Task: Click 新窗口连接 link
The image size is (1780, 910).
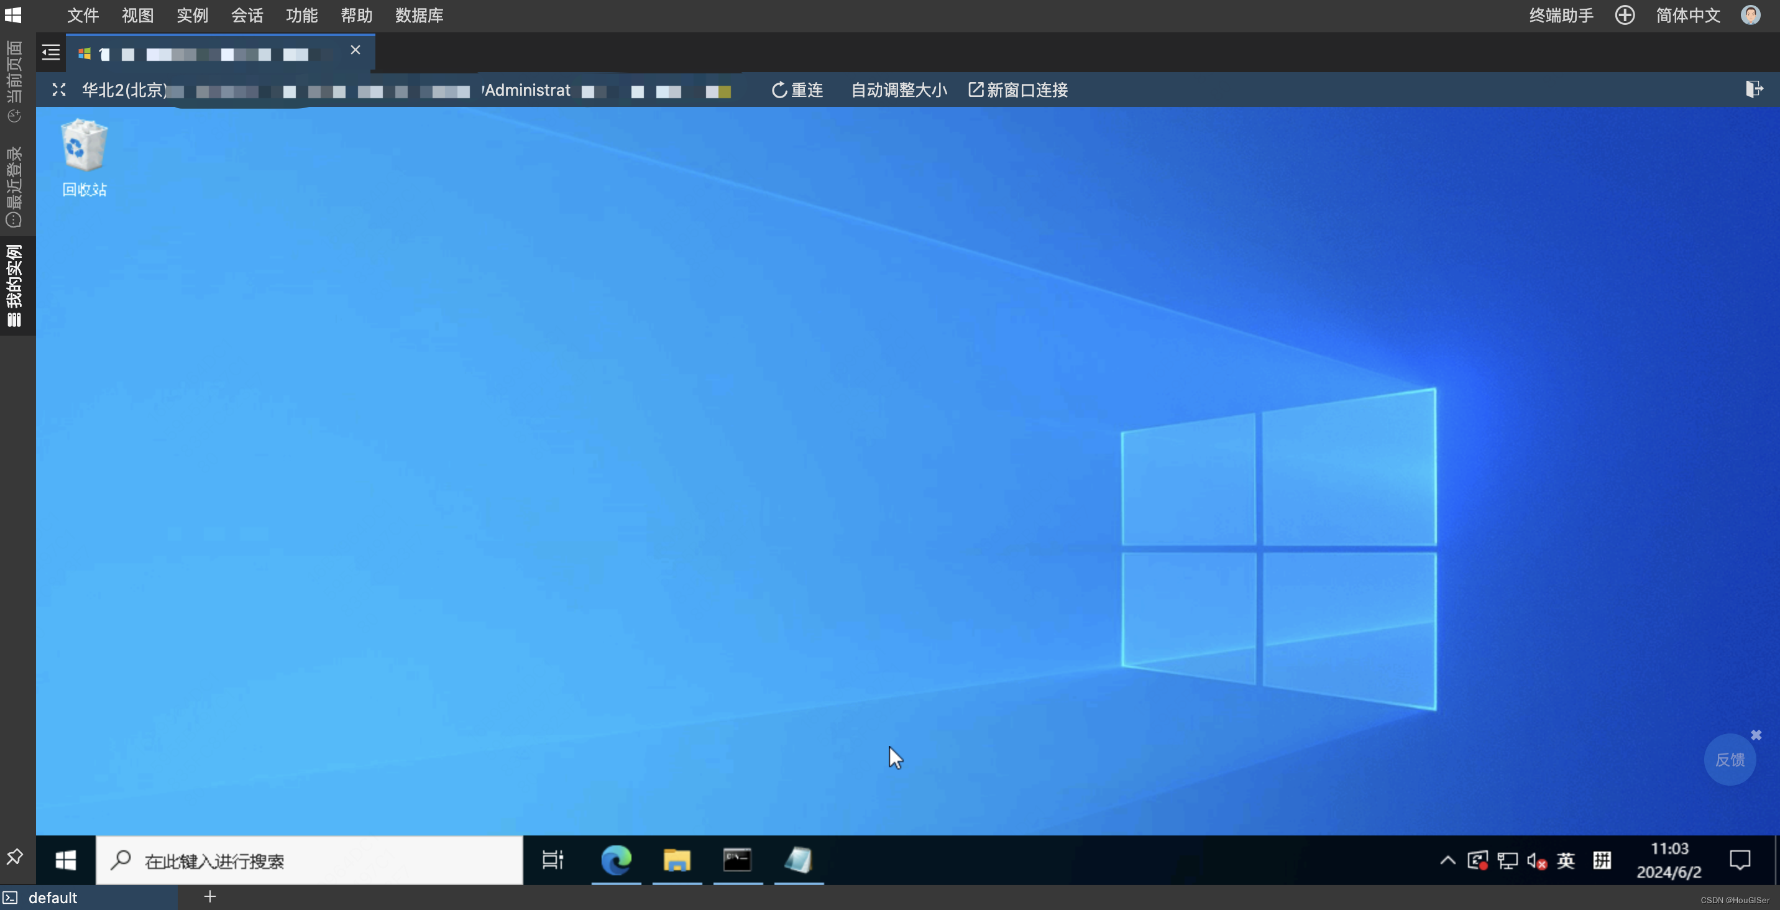Action: coord(1019,90)
